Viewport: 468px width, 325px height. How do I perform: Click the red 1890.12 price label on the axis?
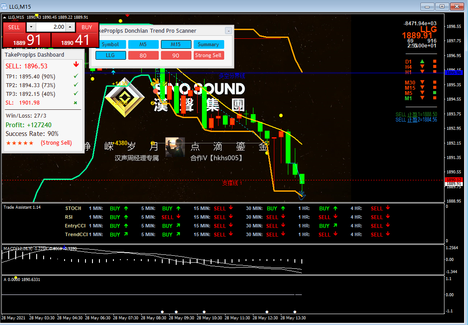[x=453, y=180]
